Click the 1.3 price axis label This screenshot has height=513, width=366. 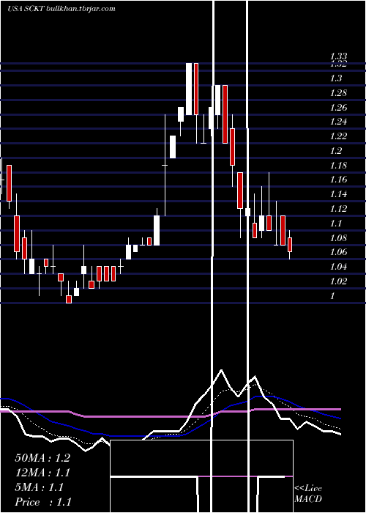[336, 78]
